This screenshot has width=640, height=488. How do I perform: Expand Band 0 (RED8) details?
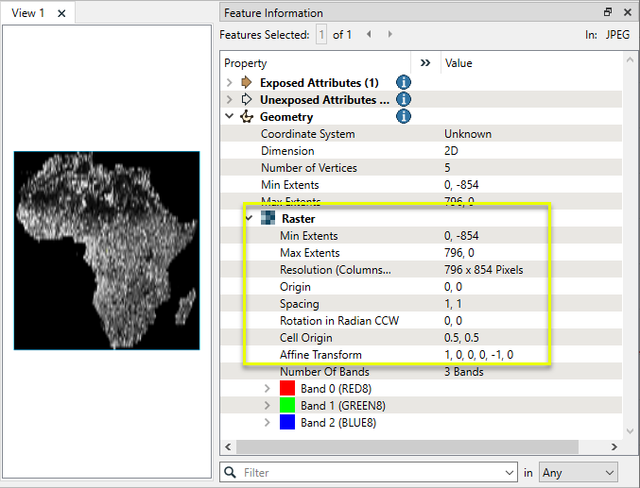[268, 389]
